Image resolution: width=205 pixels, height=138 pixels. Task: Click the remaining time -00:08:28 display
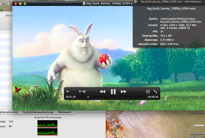pos(152,97)
